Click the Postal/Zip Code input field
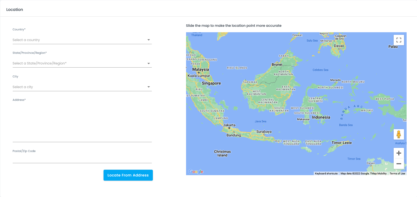The image size is (417, 197). coord(82,159)
